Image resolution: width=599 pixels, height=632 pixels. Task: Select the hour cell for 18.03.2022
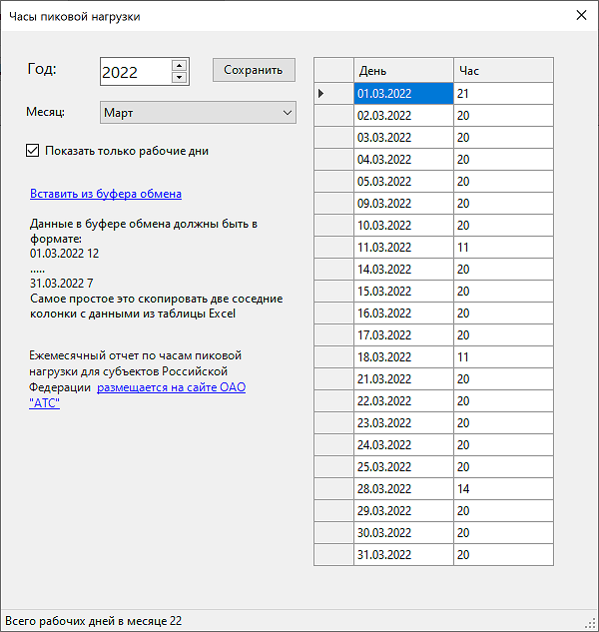point(503,357)
